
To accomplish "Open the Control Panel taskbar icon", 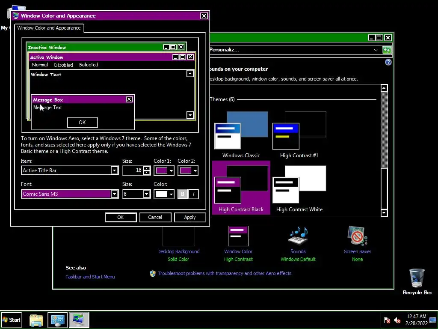I will click(58, 320).
